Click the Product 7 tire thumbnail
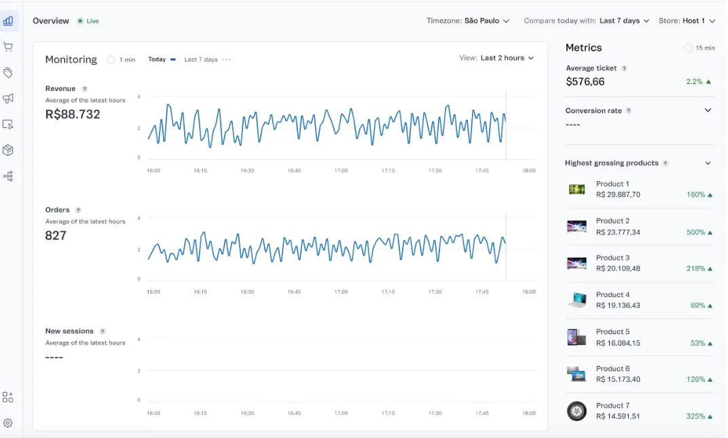The image size is (728, 438). point(577,410)
